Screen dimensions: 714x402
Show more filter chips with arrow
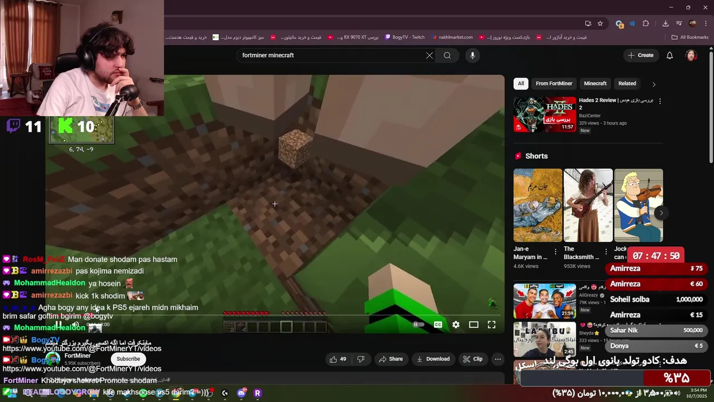pos(654,84)
